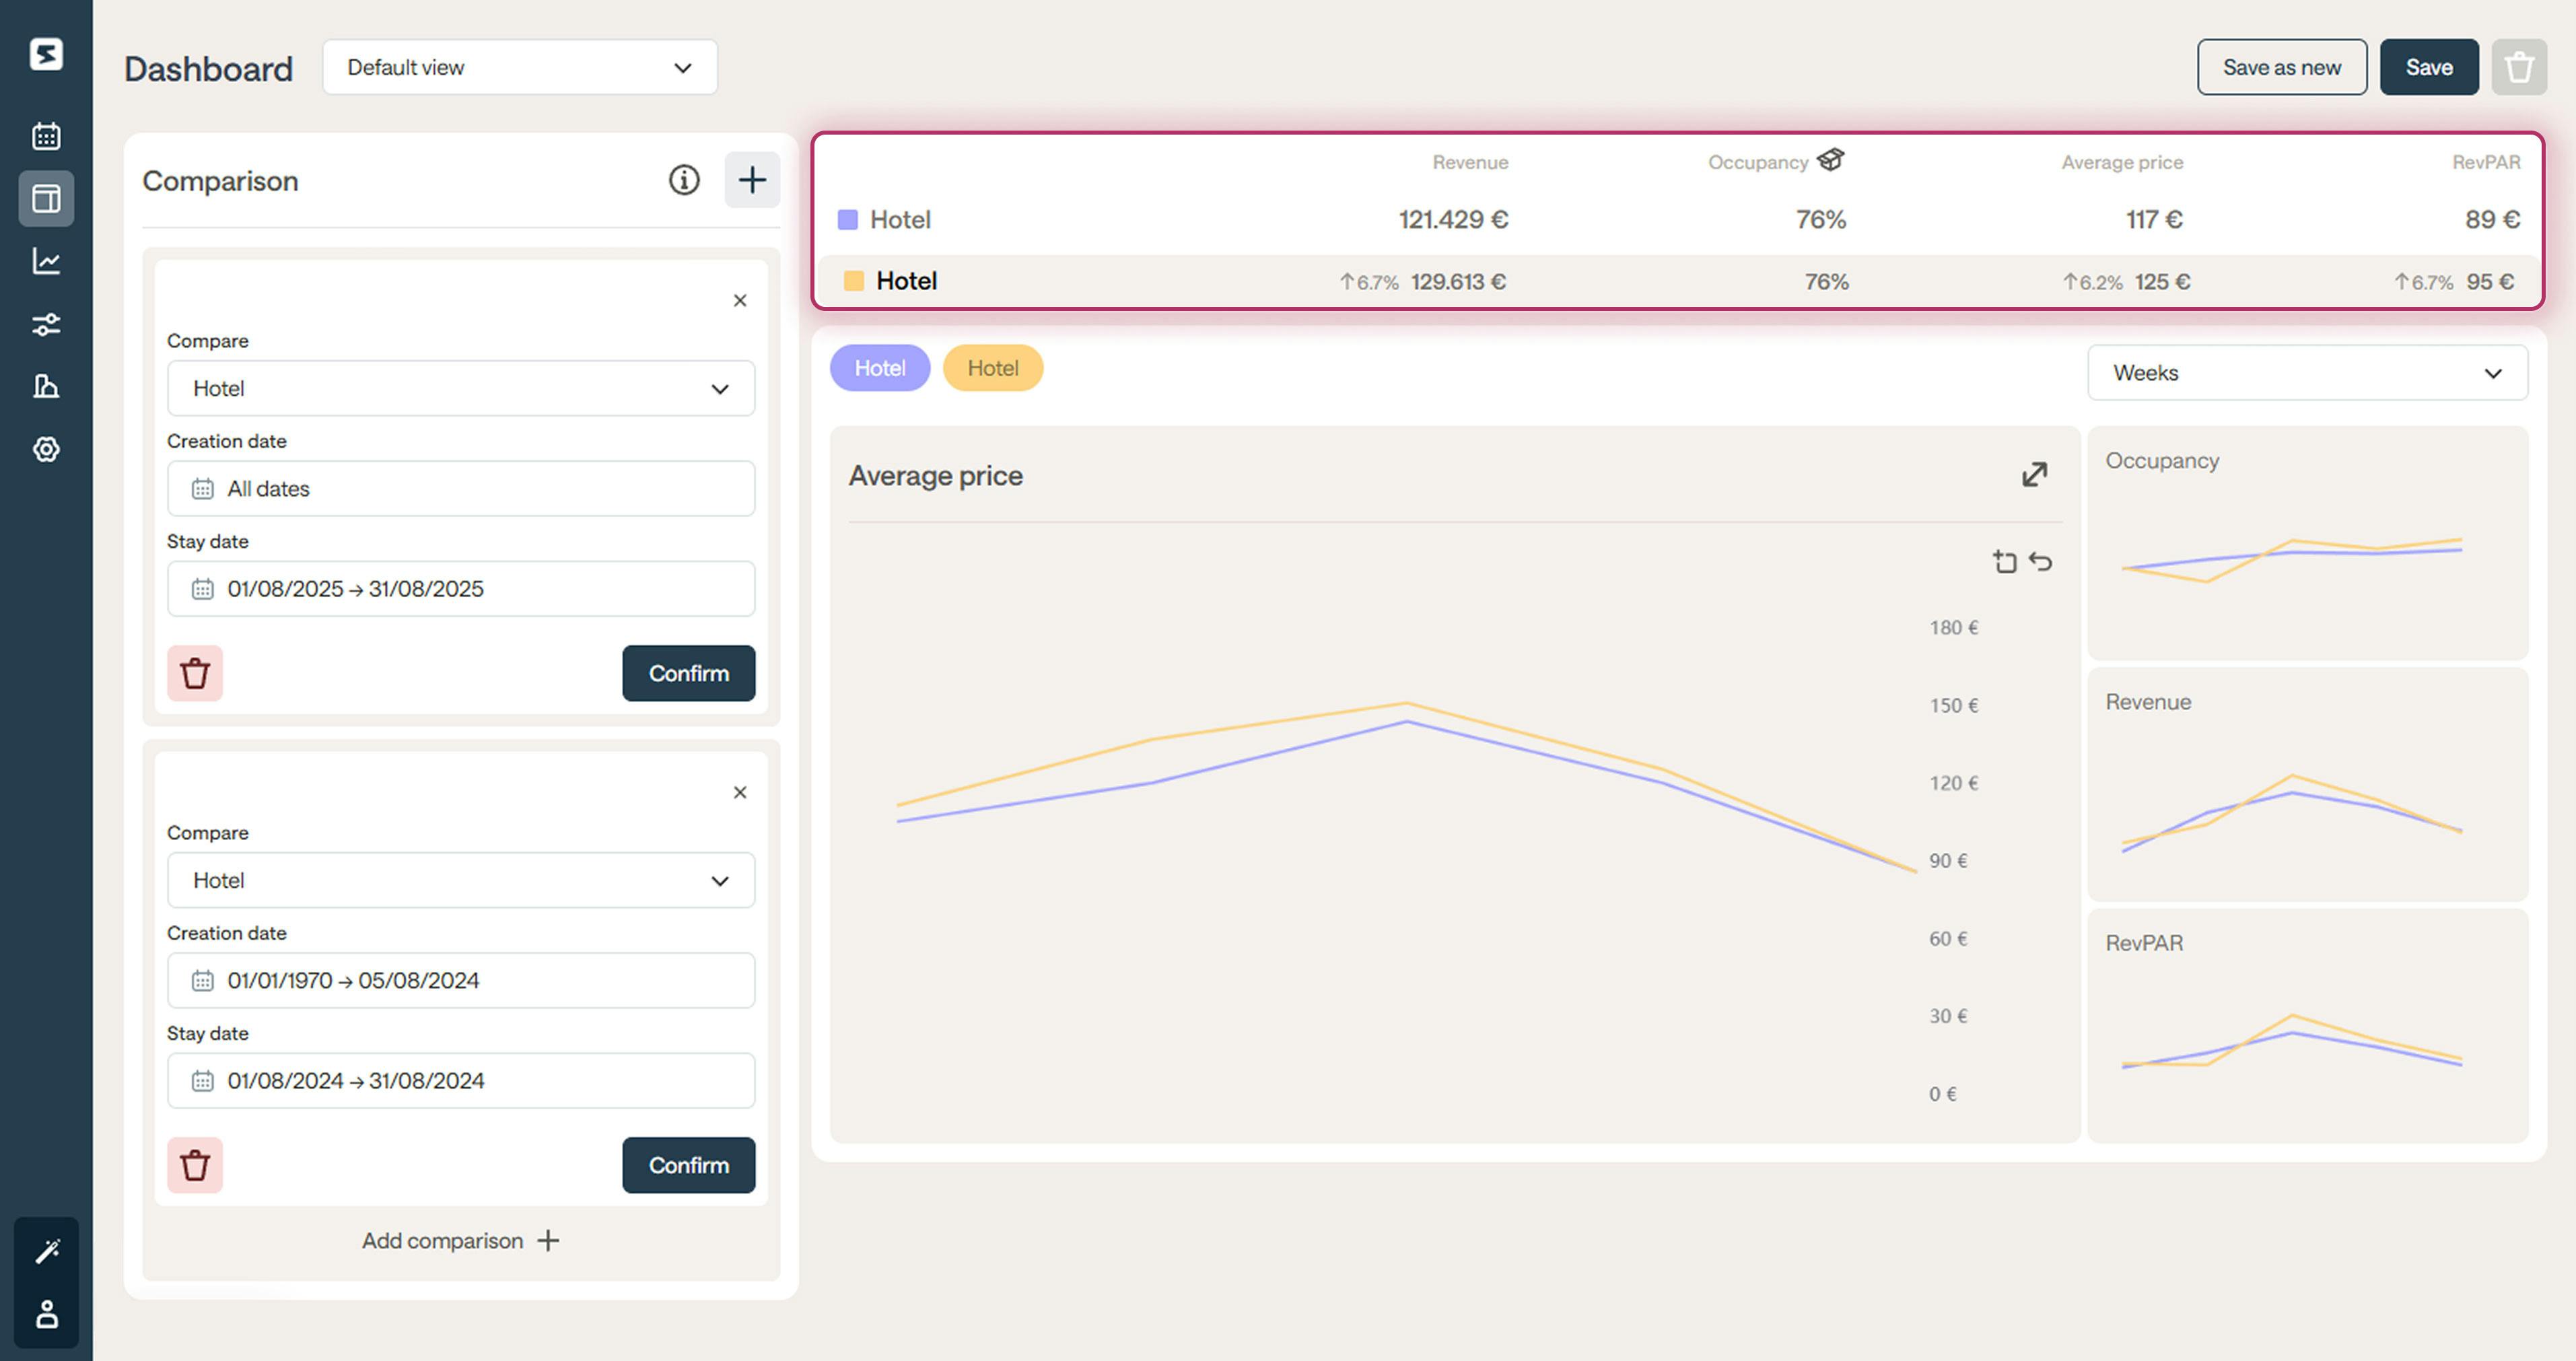This screenshot has height=1361, width=2576.
Task: Click calendar icon in 01/08/2025 stay date field
Action: point(203,589)
